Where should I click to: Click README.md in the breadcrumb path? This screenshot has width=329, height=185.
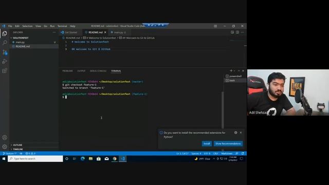pyautogui.click(x=73, y=38)
